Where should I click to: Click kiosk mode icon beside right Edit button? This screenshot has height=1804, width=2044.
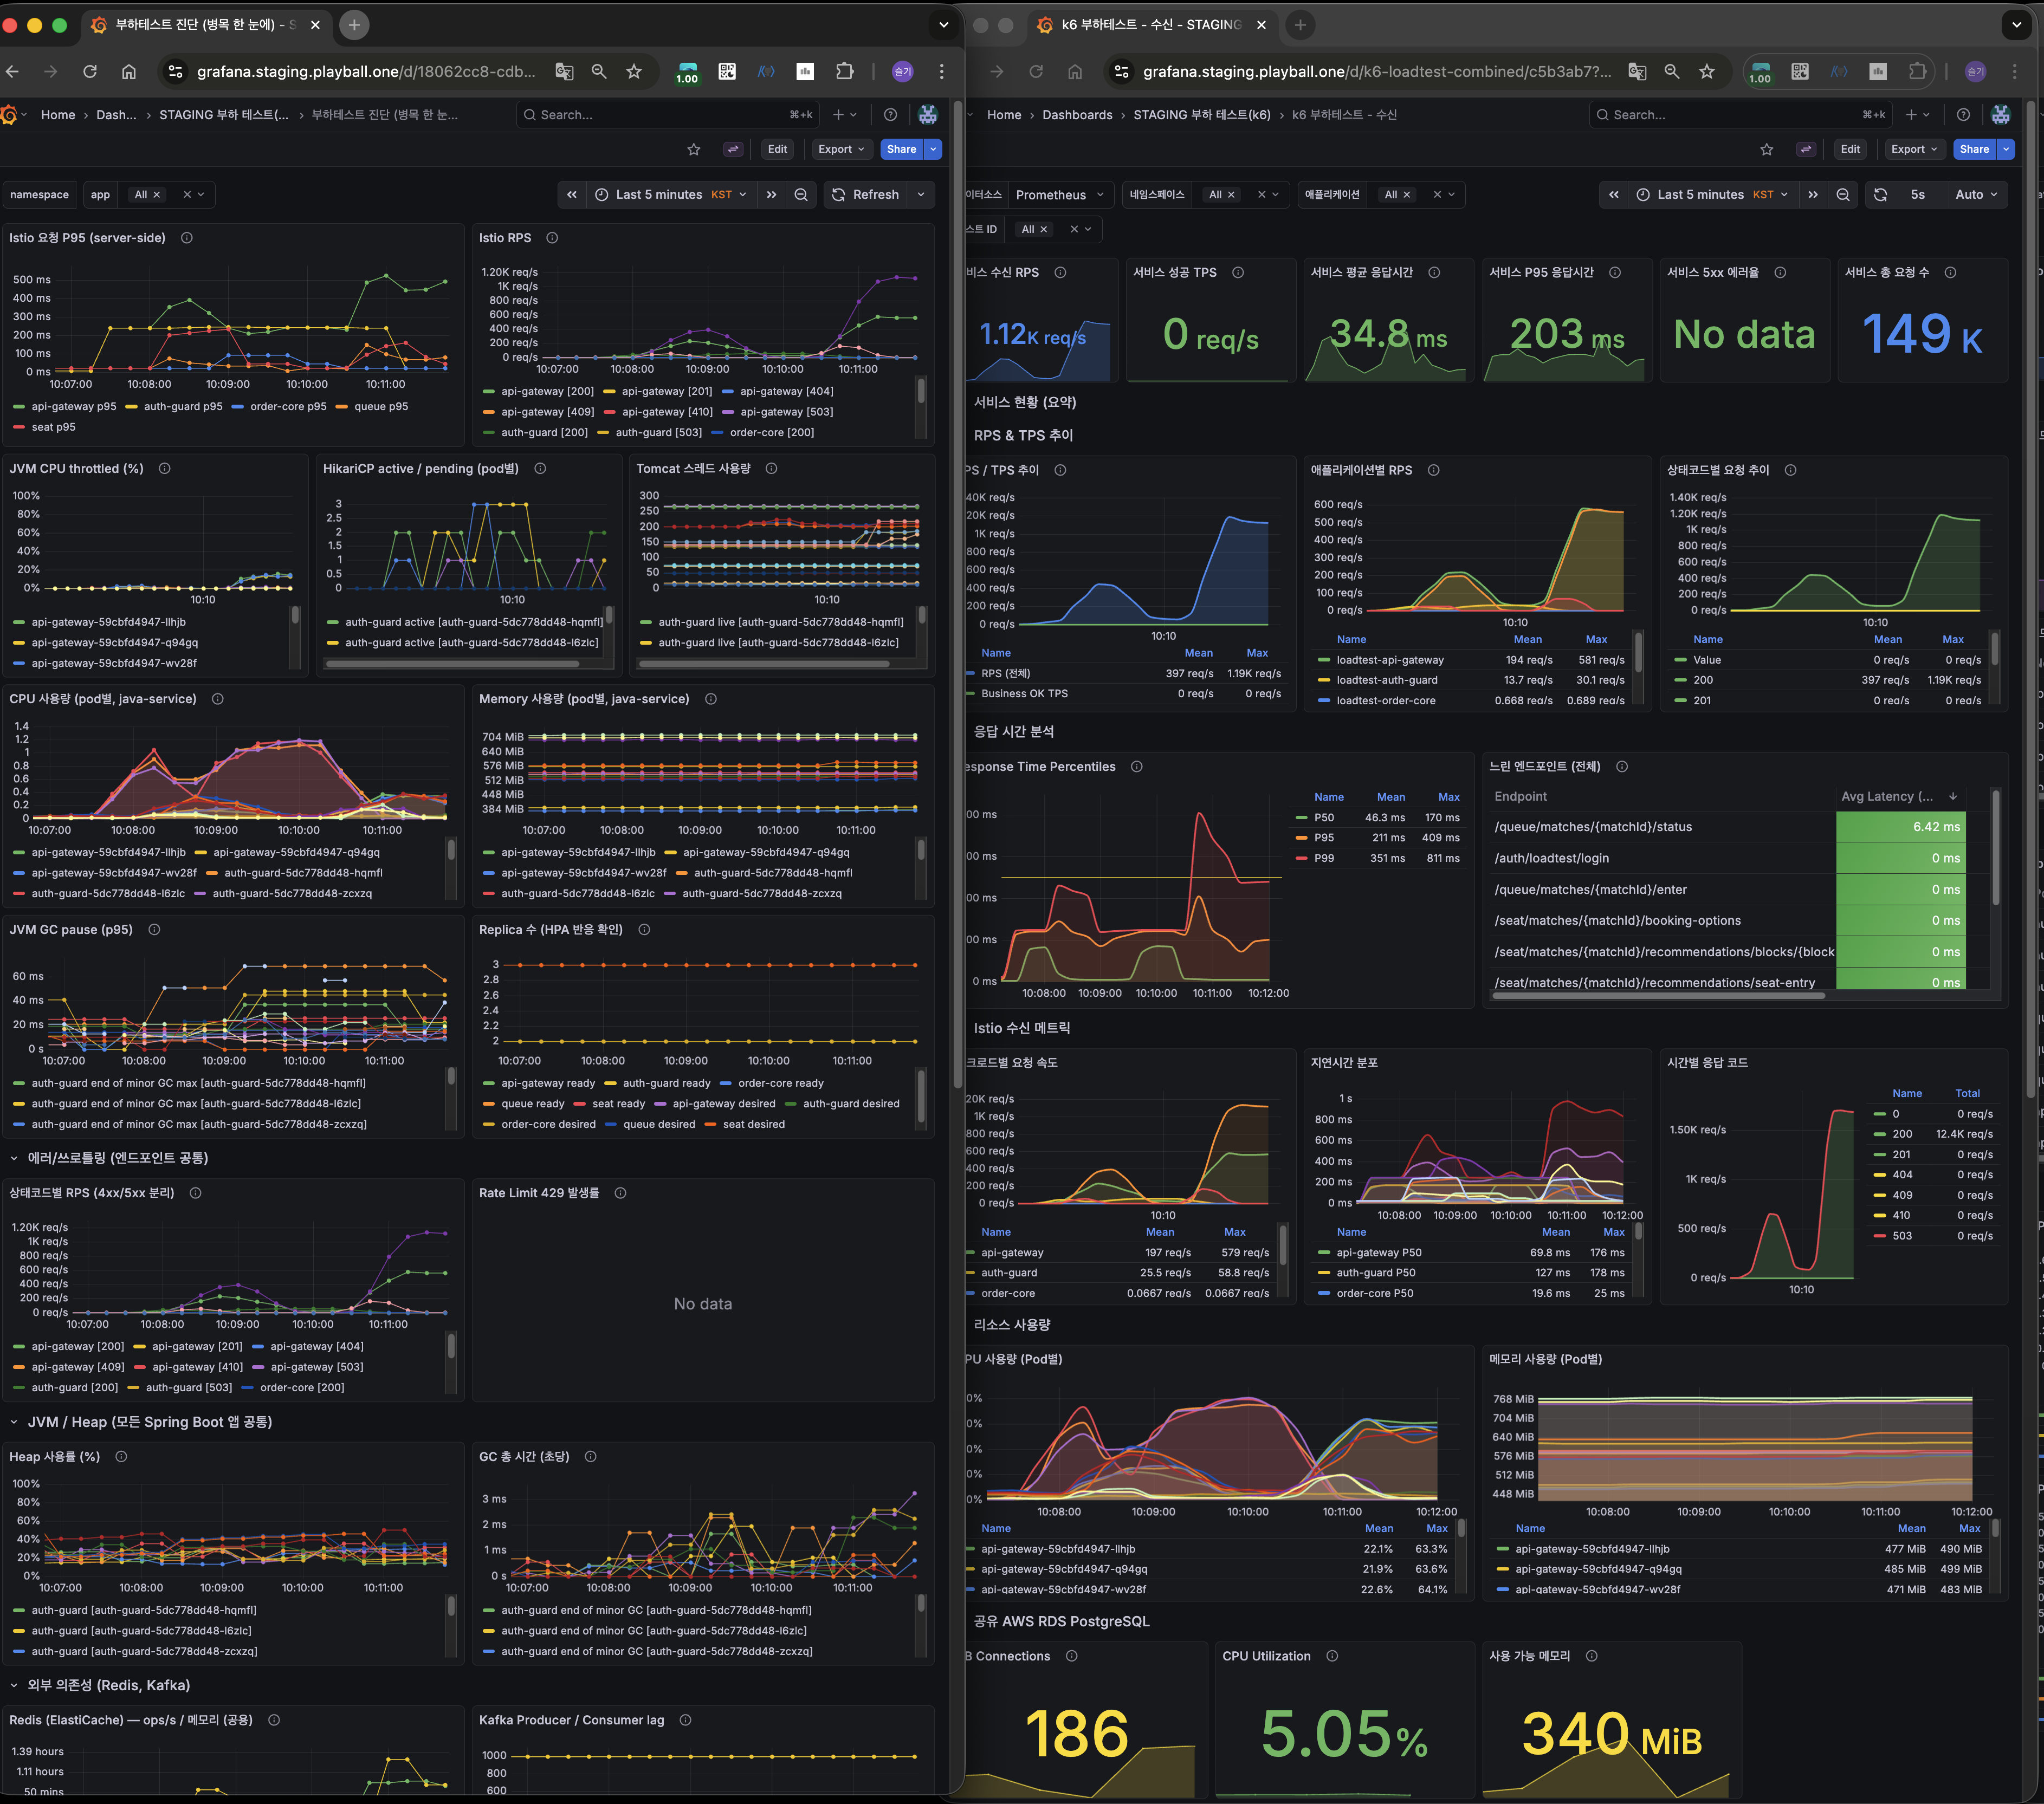(x=1806, y=149)
